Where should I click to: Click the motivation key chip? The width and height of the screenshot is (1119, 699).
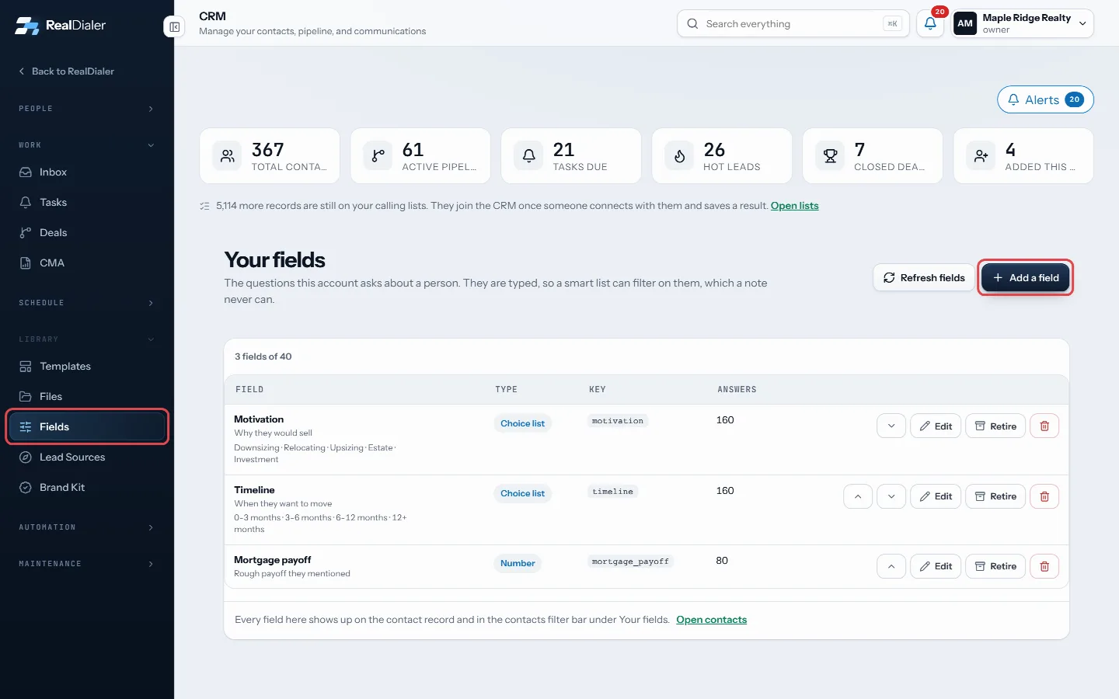[x=618, y=421]
